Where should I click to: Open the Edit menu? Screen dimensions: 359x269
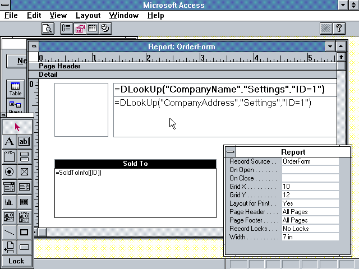pos(34,16)
